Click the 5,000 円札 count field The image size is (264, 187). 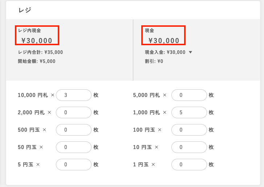(189, 95)
